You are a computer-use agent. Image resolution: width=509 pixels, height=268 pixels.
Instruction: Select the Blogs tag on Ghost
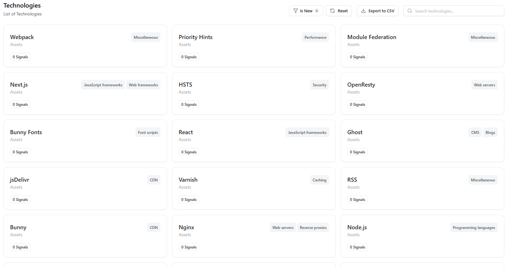point(490,132)
